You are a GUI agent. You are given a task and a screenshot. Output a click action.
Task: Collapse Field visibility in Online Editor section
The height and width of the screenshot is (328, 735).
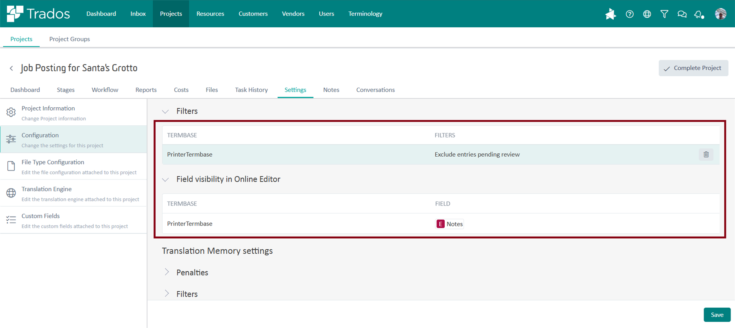point(165,180)
